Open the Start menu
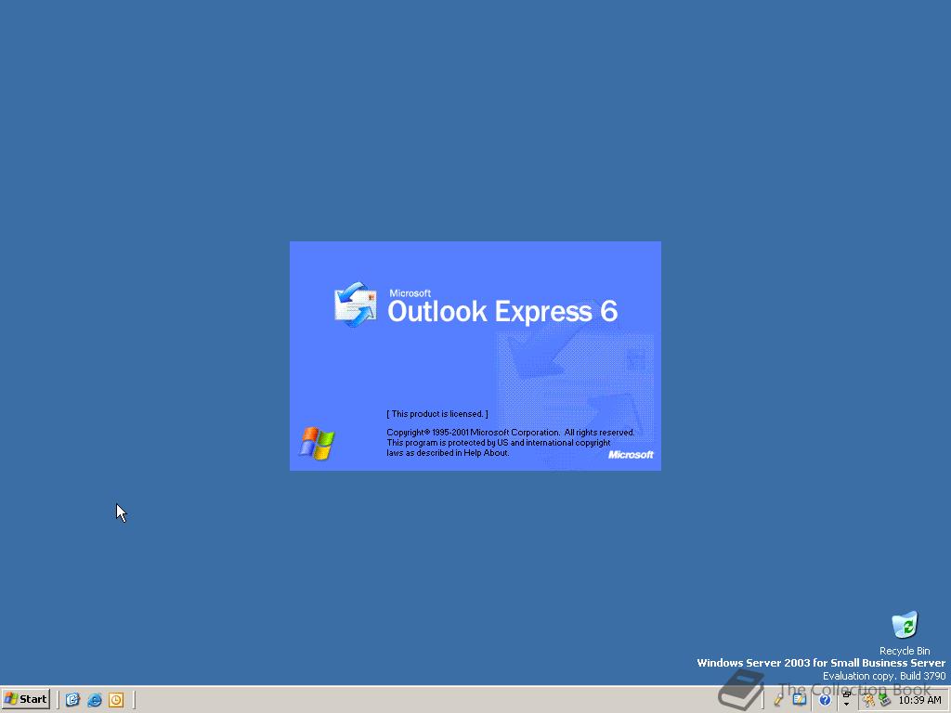This screenshot has width=951, height=713. [25, 699]
